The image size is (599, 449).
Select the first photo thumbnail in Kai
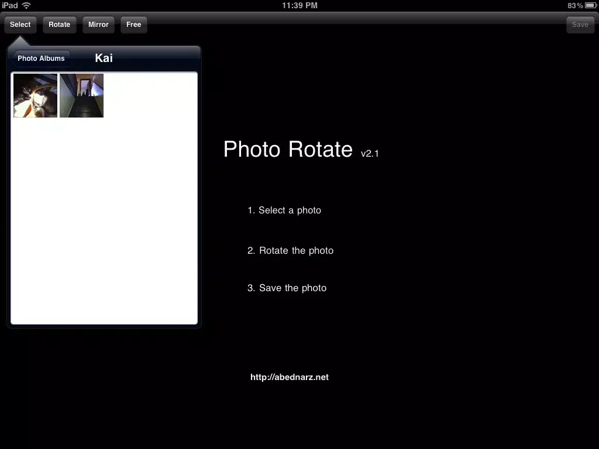click(36, 95)
